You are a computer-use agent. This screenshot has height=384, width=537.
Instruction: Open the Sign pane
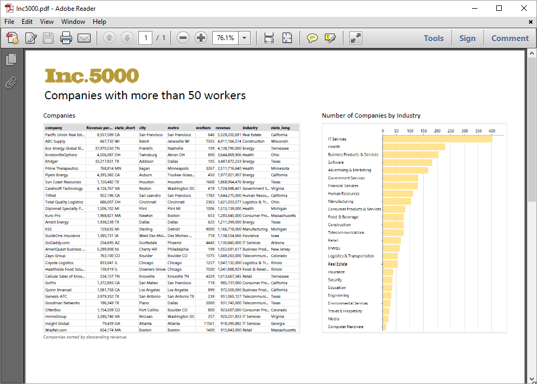point(468,39)
